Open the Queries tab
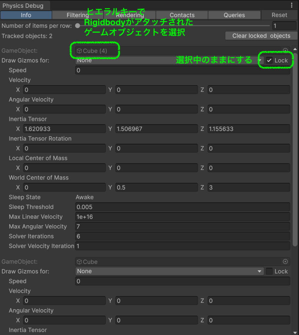 point(234,15)
